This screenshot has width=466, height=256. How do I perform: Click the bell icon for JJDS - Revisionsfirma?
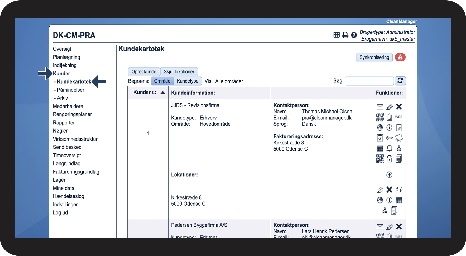click(x=389, y=148)
